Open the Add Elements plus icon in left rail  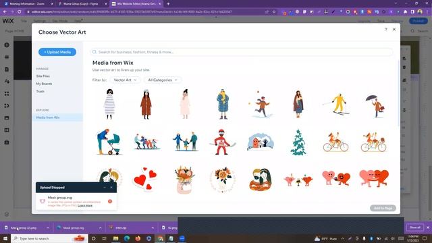[7, 45]
